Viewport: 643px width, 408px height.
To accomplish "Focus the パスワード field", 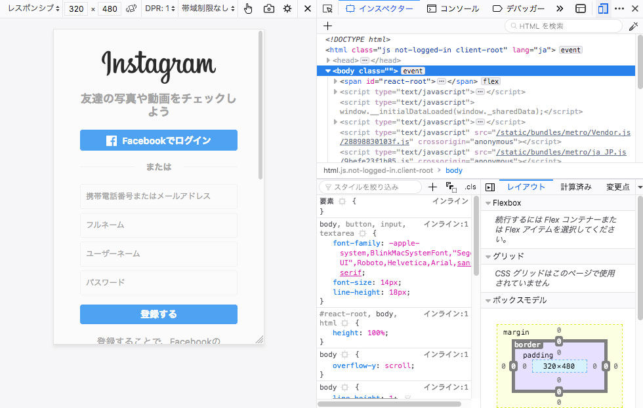I will 159,282.
